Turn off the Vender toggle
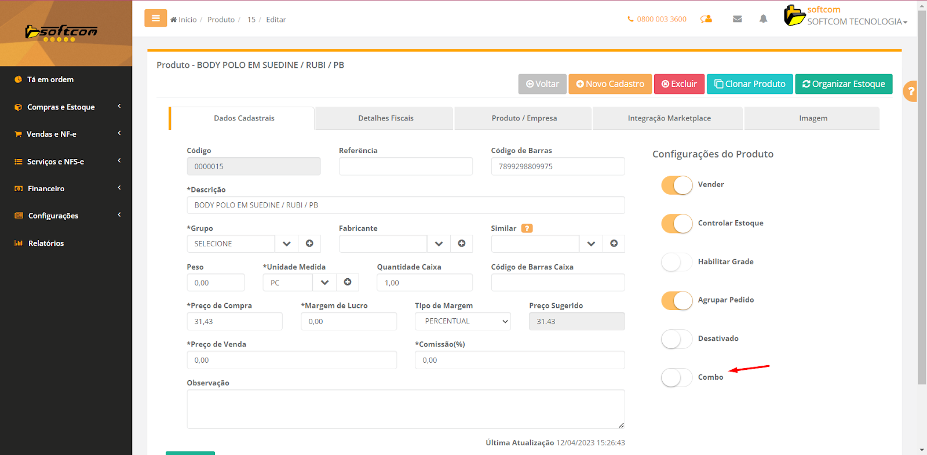927x455 pixels. point(677,185)
